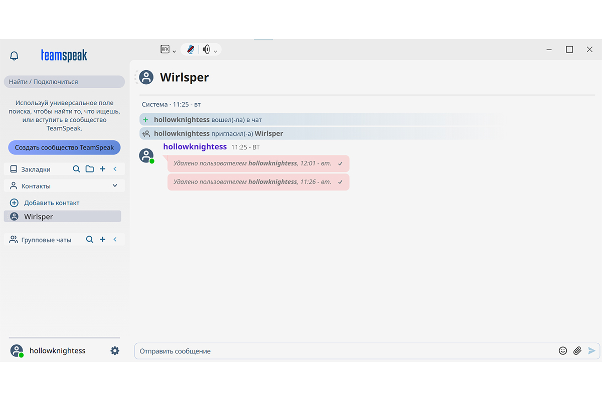The image size is (602, 401).
Task: Open the emoji picker in message field
Action: pos(562,351)
